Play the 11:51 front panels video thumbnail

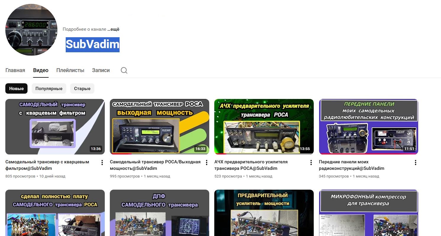click(x=368, y=126)
